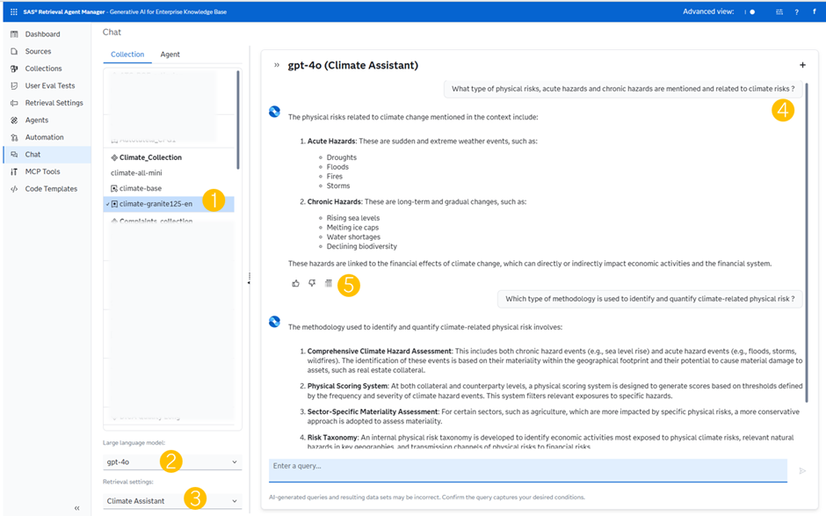The height and width of the screenshot is (516, 826).
Task: Give thumbs down to first answer
Action: (x=312, y=284)
